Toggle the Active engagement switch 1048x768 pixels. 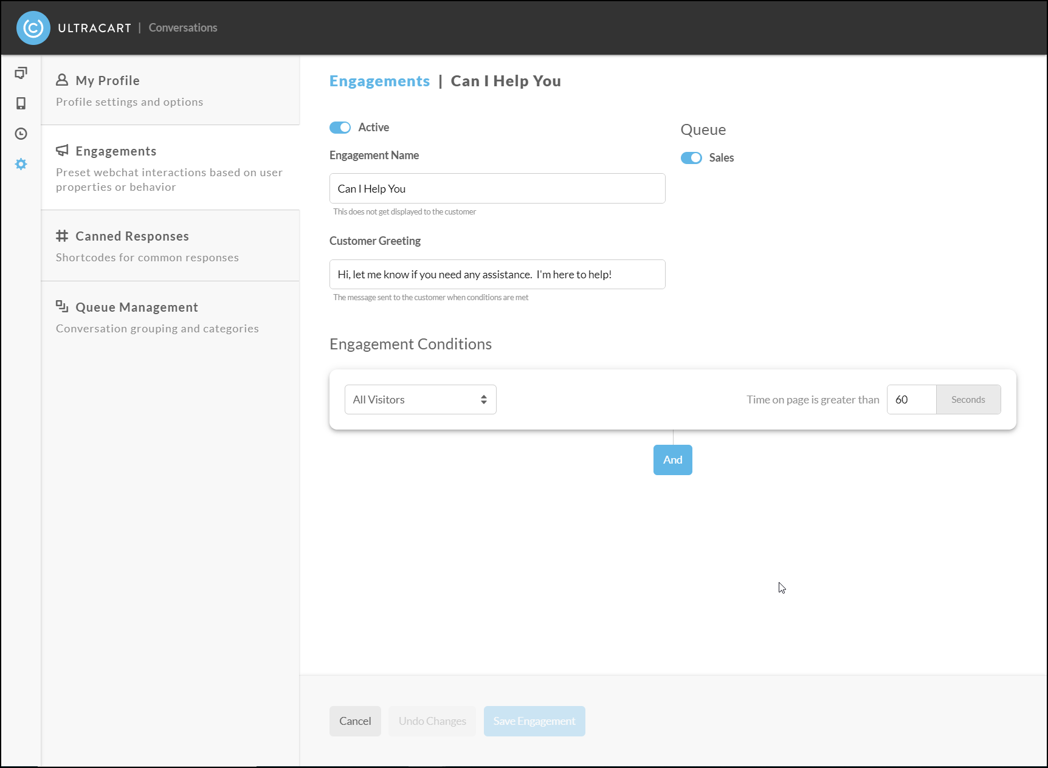pos(340,128)
